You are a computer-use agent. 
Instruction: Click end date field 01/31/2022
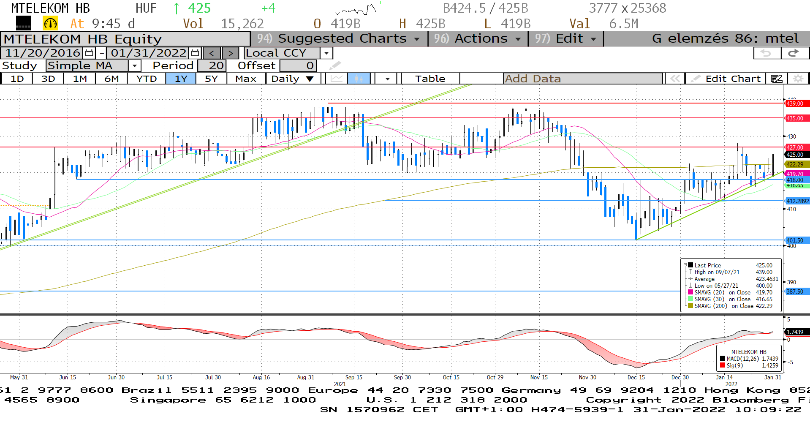point(148,53)
